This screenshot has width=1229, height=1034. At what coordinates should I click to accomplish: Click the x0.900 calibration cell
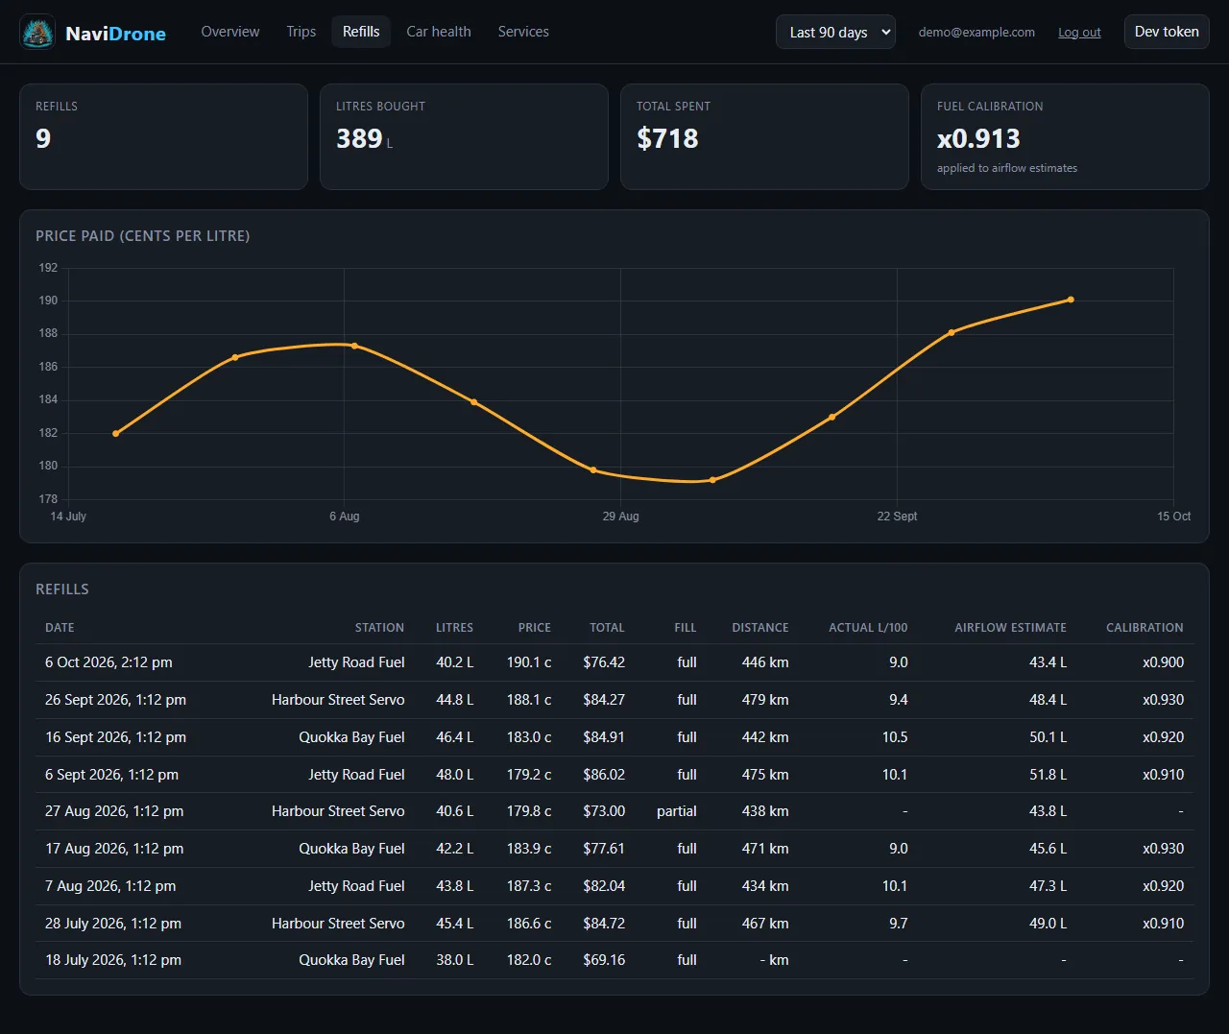1164,662
